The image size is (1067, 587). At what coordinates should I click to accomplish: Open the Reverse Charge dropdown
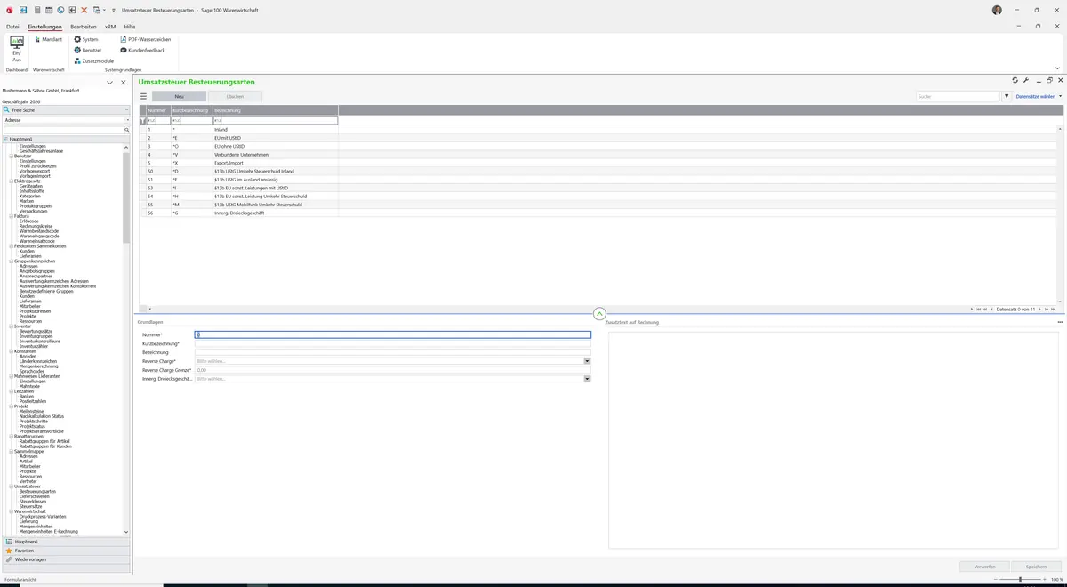click(x=587, y=361)
